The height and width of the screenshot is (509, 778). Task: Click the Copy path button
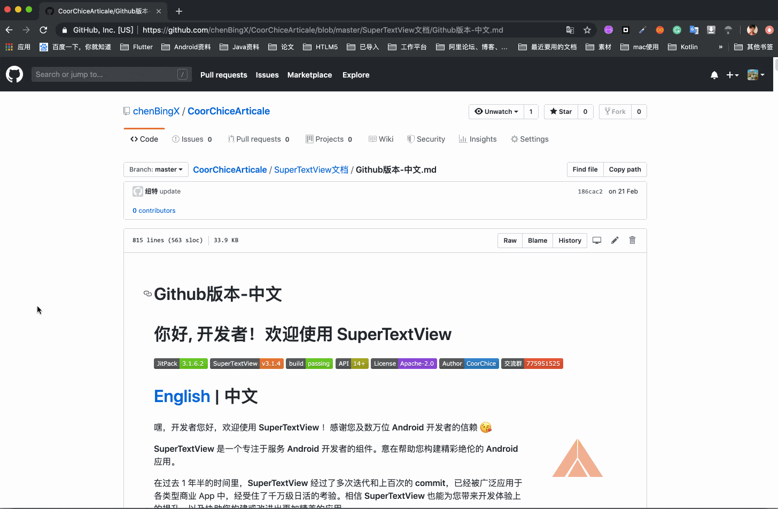tap(625, 169)
